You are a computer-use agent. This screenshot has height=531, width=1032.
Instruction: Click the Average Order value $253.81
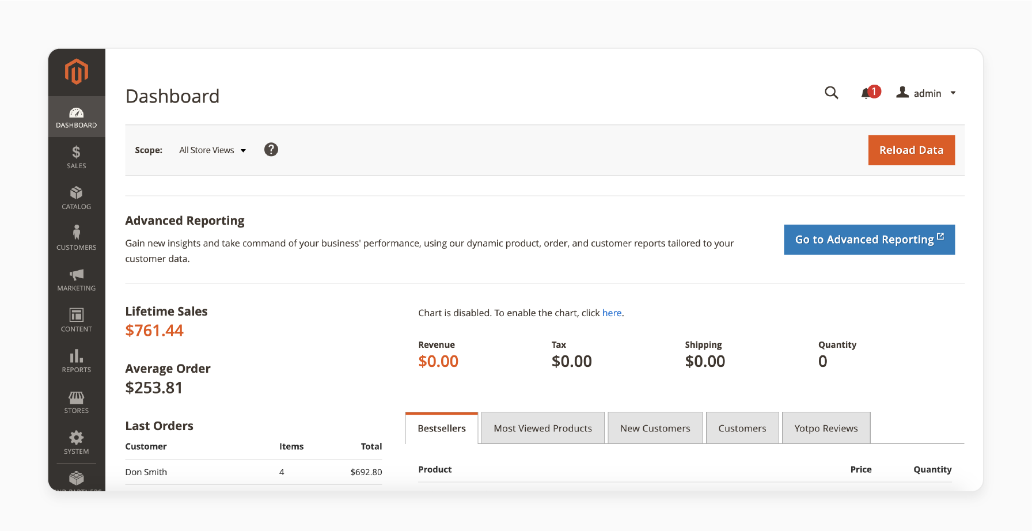(154, 388)
